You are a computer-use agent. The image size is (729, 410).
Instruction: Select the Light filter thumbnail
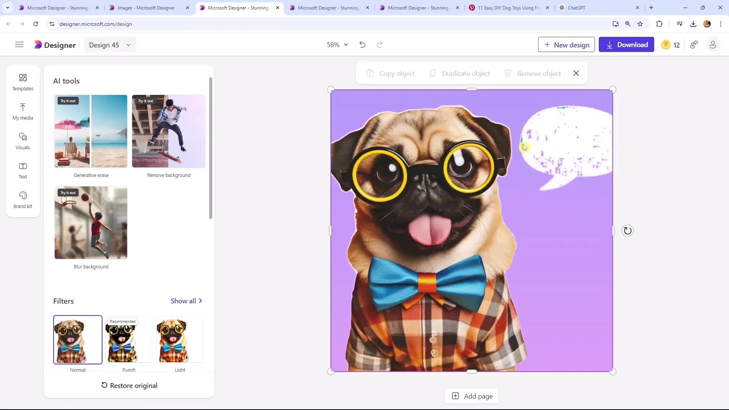180,339
